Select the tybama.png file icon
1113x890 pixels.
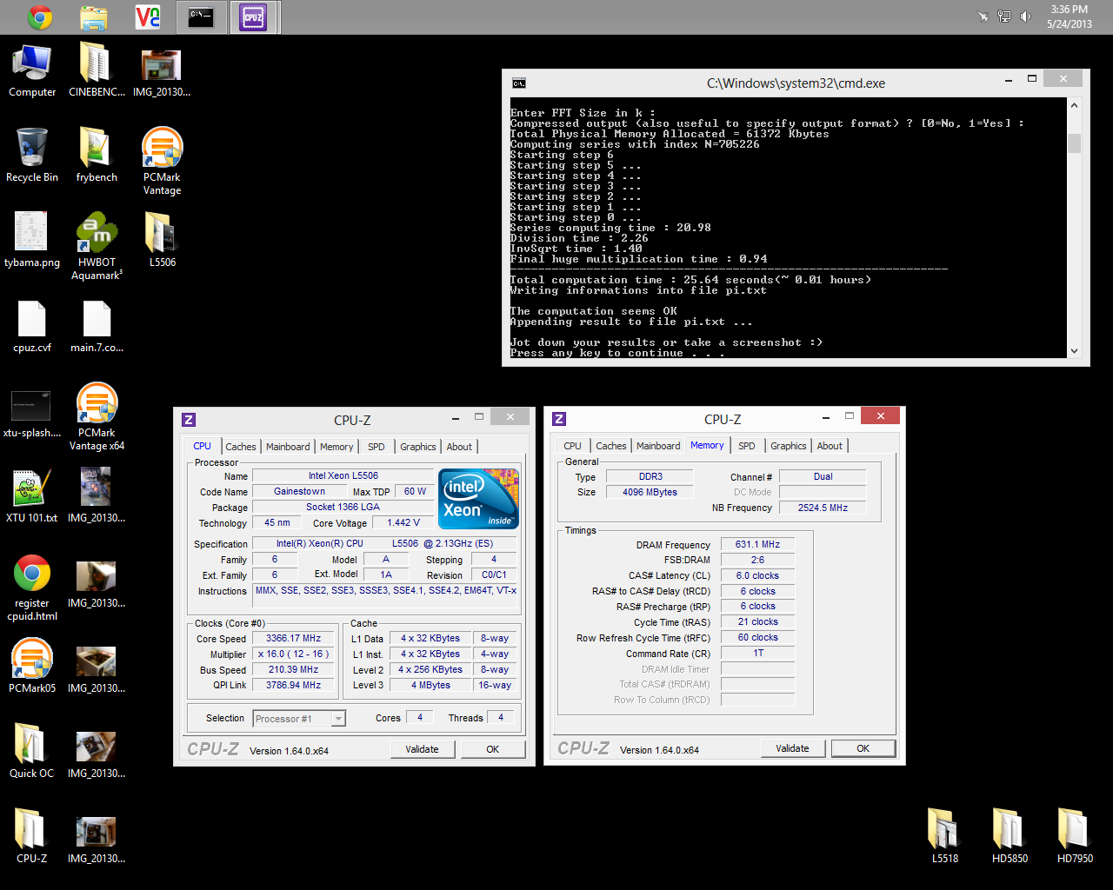(32, 241)
